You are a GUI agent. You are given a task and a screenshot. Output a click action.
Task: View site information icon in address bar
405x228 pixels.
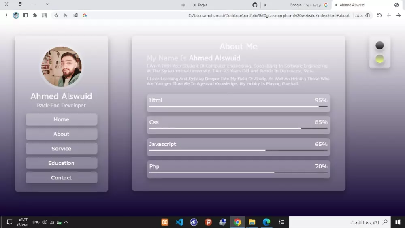(x=368, y=15)
